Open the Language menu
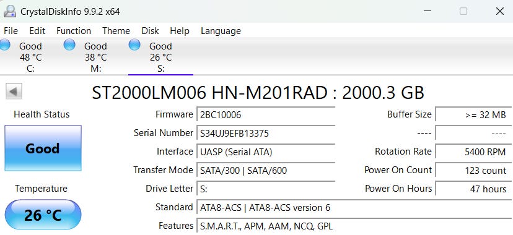 click(x=221, y=31)
